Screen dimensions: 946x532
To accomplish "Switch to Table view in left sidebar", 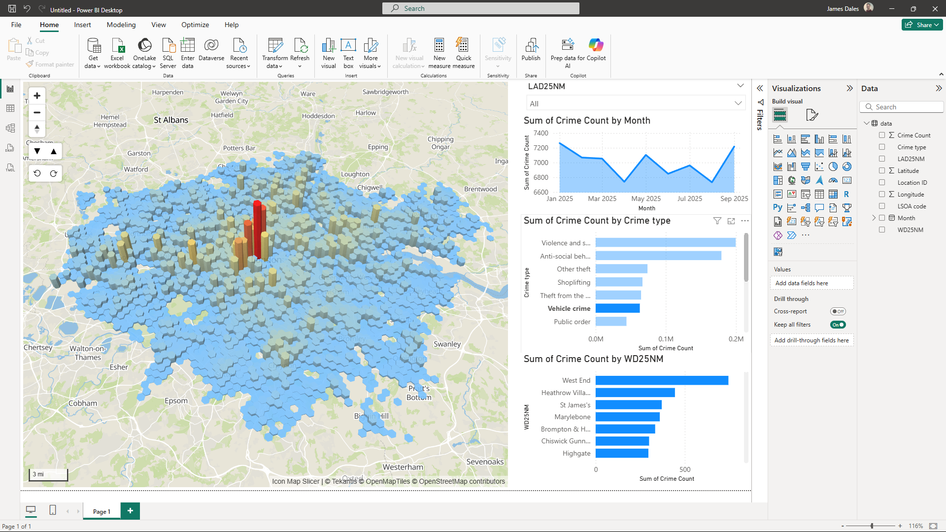I will coord(10,108).
